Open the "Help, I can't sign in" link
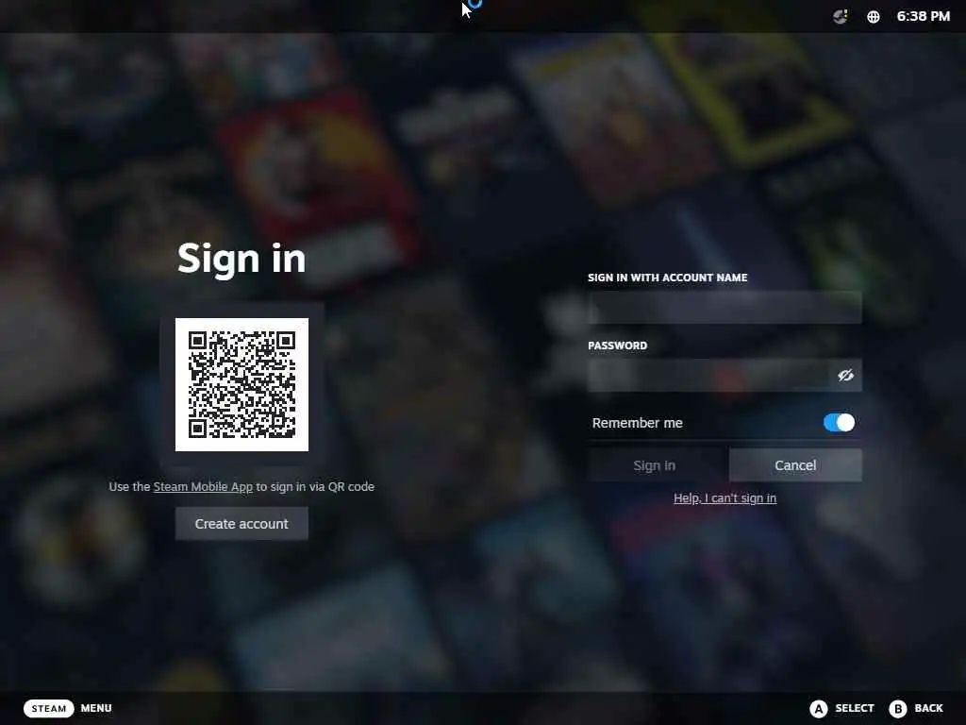966x725 pixels. [725, 498]
